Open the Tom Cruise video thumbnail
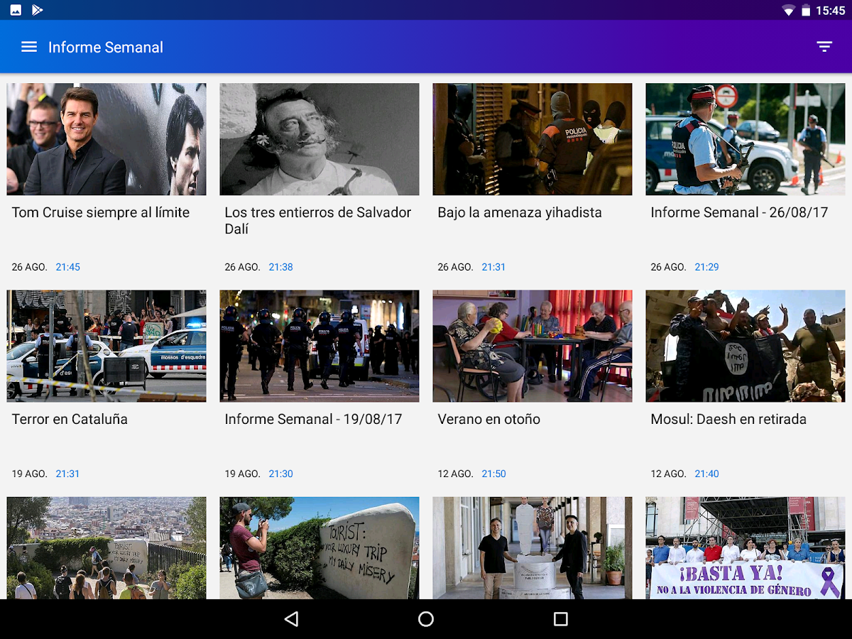Image resolution: width=852 pixels, height=639 pixels. coord(106,139)
